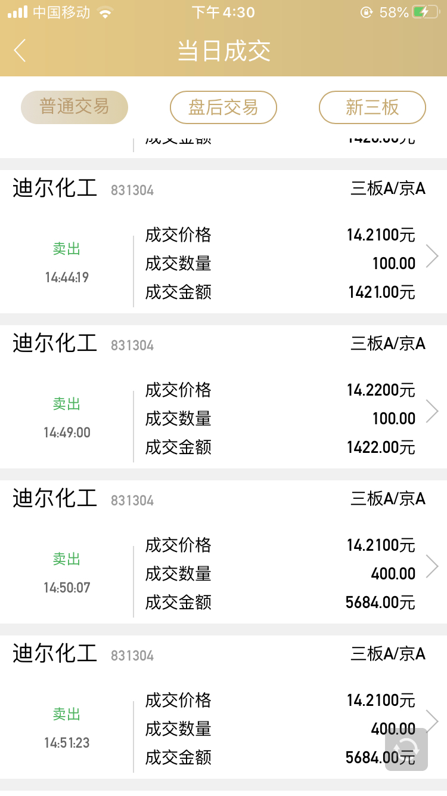Switch to the 盘后交易 tab
447x796 pixels.
pyautogui.click(x=223, y=107)
